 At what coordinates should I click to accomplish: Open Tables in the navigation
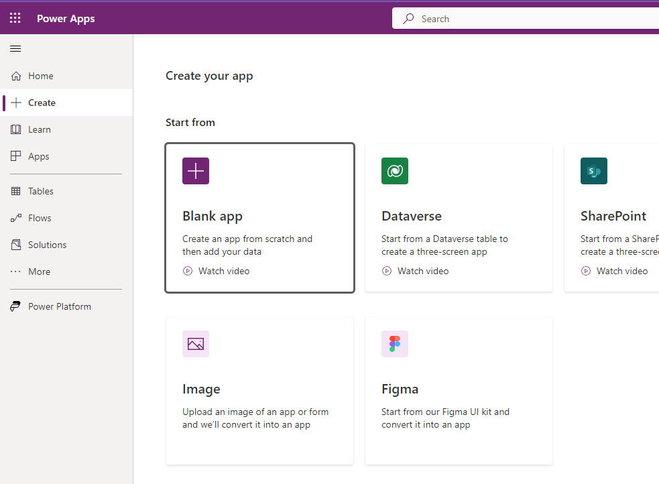66,191
